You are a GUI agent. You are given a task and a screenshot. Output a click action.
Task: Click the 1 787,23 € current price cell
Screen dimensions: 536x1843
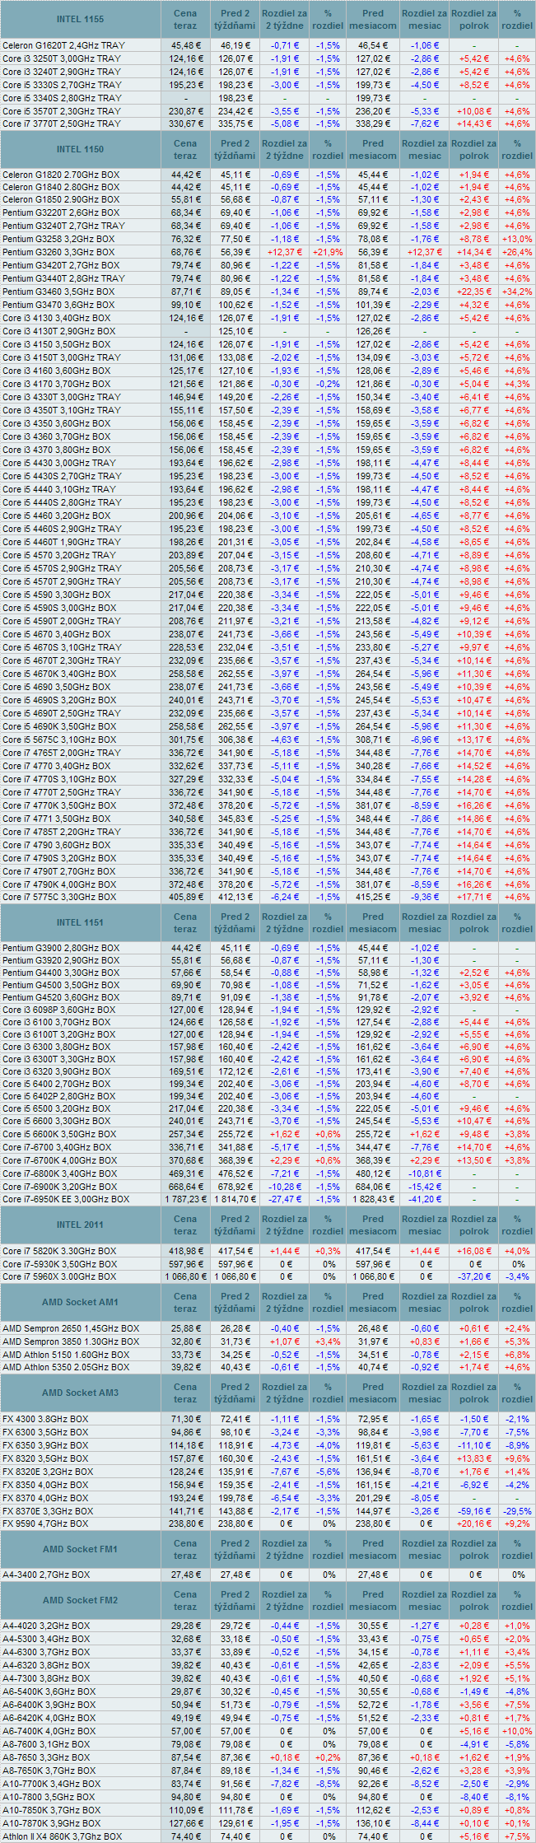(x=185, y=1199)
